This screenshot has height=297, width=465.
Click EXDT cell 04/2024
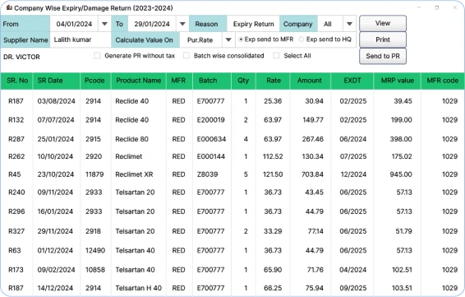coord(353,270)
